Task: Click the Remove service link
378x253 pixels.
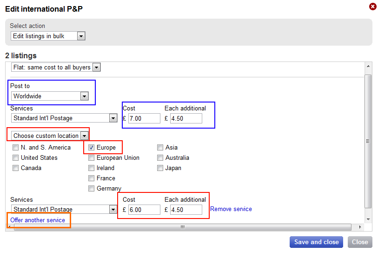Action: [231, 209]
